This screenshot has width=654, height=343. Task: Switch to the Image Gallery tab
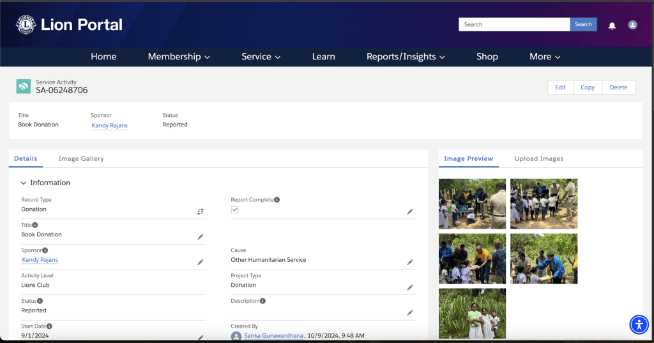[x=81, y=158]
